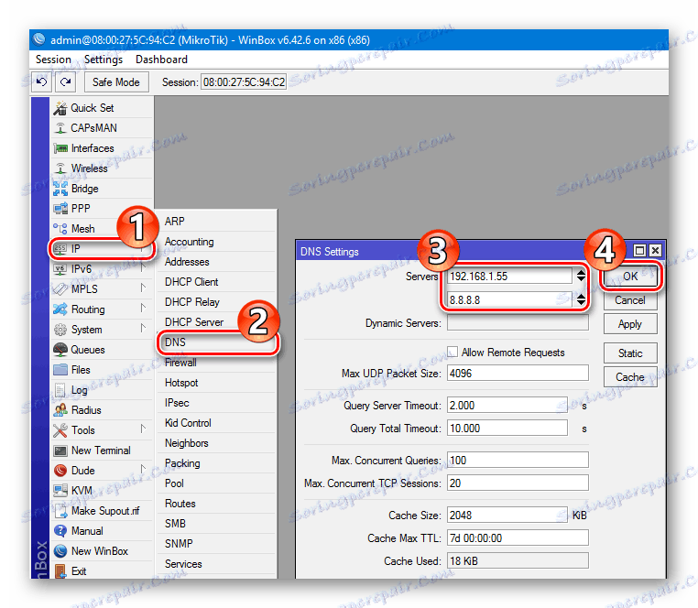Expand the Routing submenu arrow
This screenshot has width=698, height=608.
click(143, 308)
